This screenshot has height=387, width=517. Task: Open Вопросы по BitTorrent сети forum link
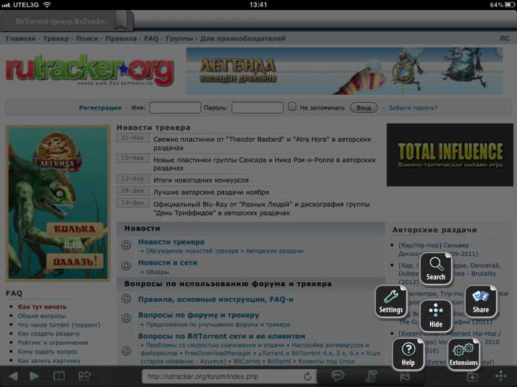coord(221,336)
